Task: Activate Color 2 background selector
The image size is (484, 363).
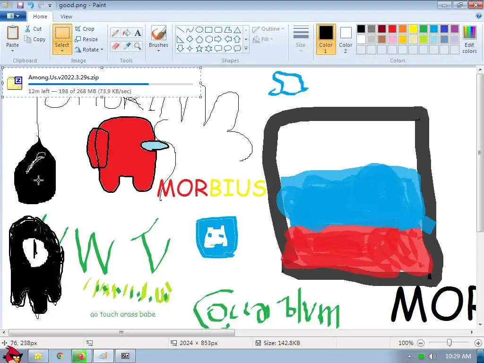Action: tap(346, 39)
